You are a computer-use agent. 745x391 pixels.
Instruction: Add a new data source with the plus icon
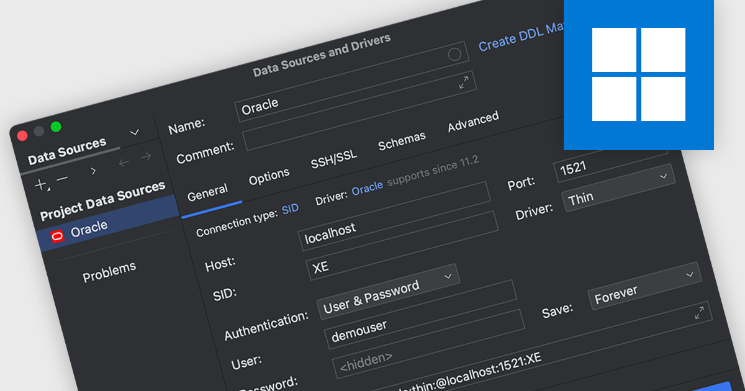tap(39, 184)
